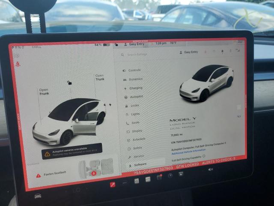The width and height of the screenshot is (274, 206).
Task: Open the Dynamics settings menu
Action: click(133, 79)
